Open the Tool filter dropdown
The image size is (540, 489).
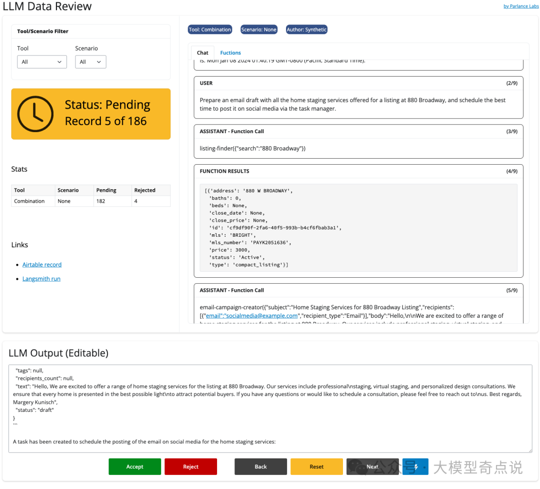click(x=41, y=62)
